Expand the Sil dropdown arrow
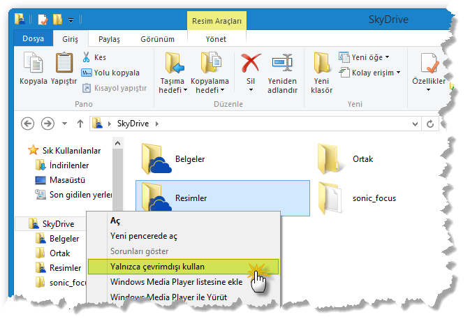Screen dimensions: 470x326 coord(251,89)
